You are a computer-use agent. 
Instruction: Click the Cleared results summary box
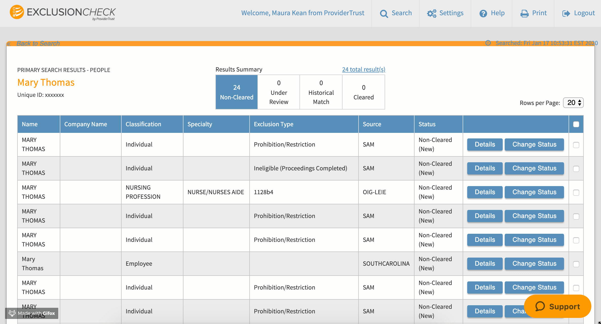click(363, 92)
